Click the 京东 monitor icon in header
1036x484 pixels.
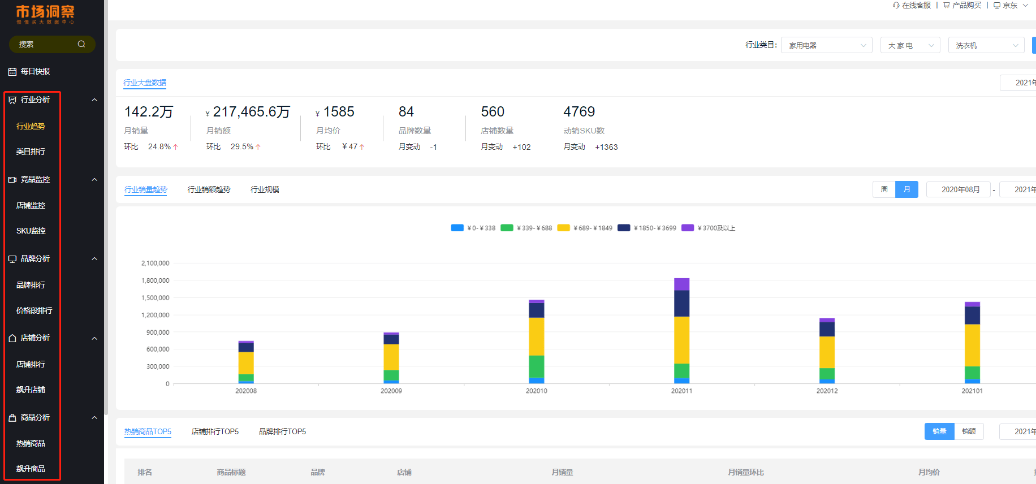(x=997, y=5)
